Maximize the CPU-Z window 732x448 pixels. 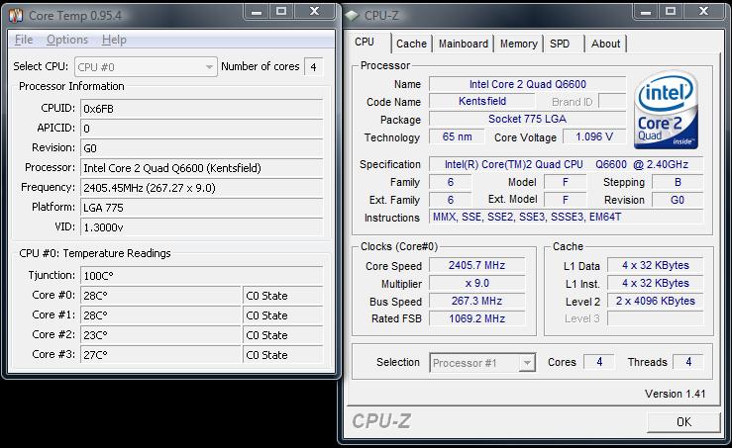(x=671, y=11)
